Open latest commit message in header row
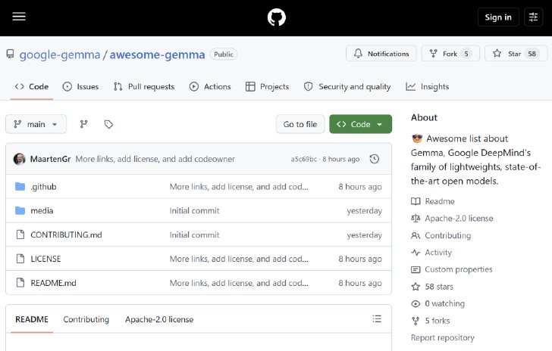Image resolution: width=552 pixels, height=351 pixels. point(155,159)
